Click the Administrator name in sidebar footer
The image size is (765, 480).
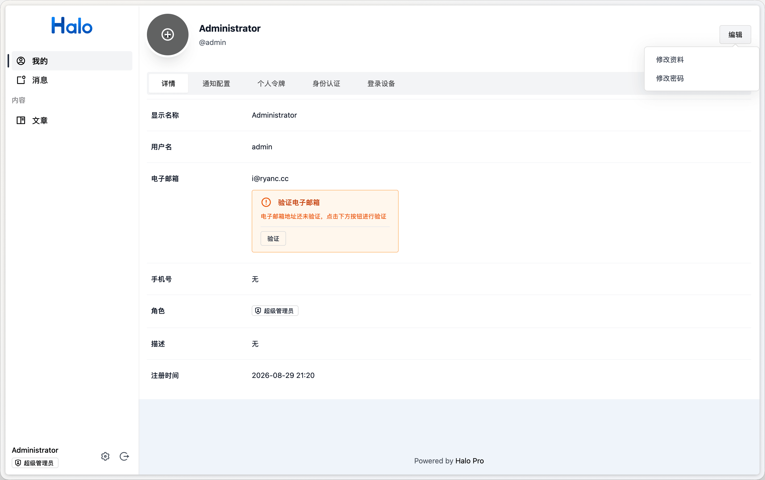(x=35, y=450)
